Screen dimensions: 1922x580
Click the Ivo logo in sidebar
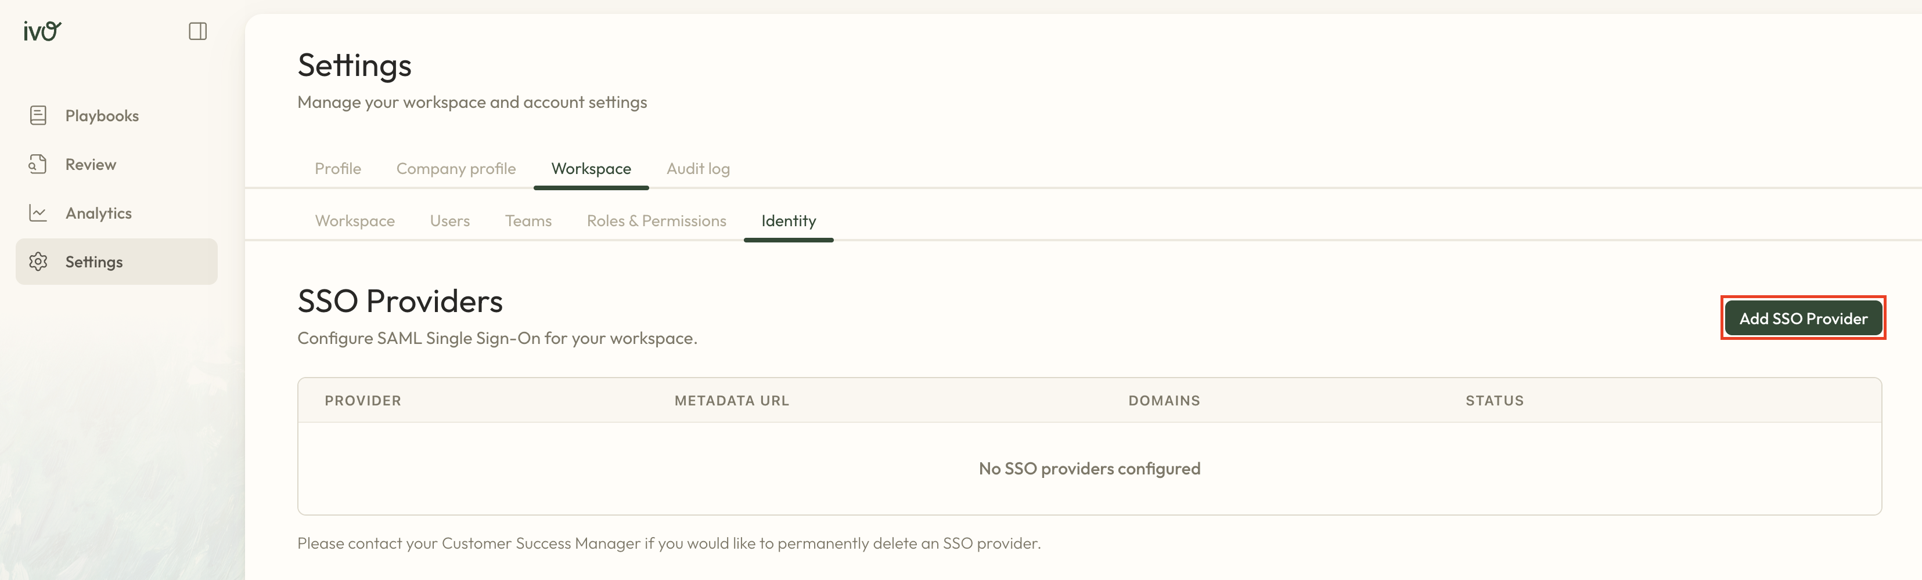click(42, 31)
